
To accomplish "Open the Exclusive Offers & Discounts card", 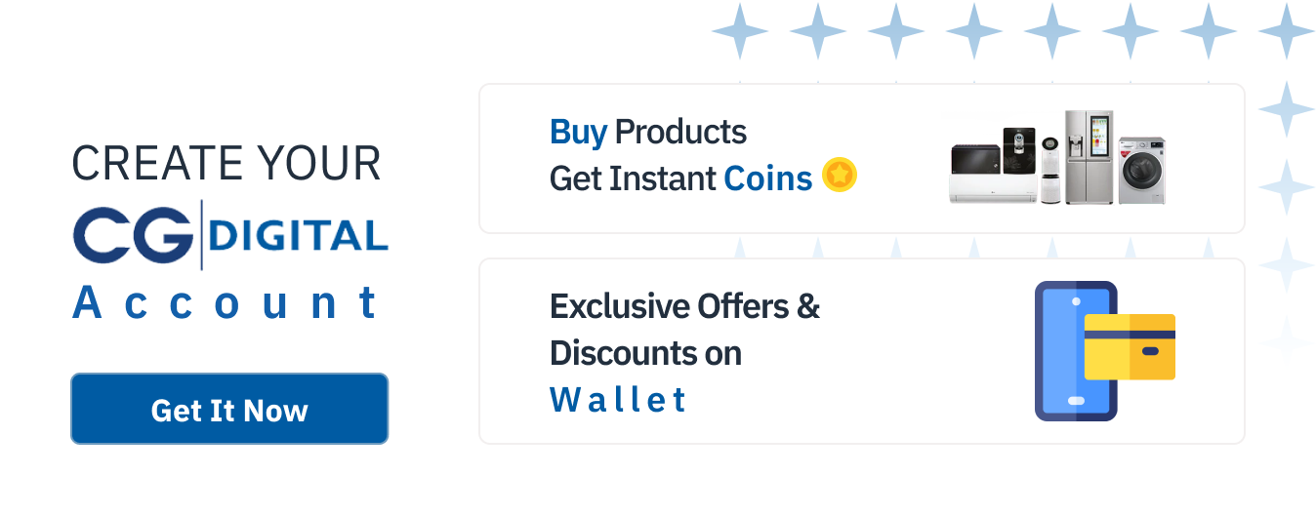I will coord(862,351).
